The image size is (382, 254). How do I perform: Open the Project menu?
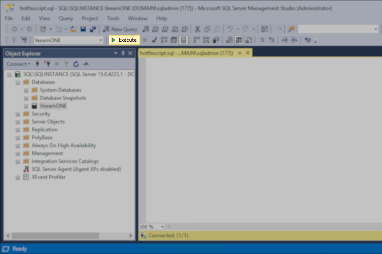90,18
